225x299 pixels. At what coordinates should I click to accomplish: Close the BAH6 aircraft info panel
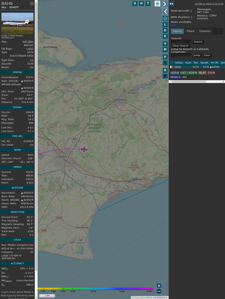pyautogui.click(x=32, y=3)
